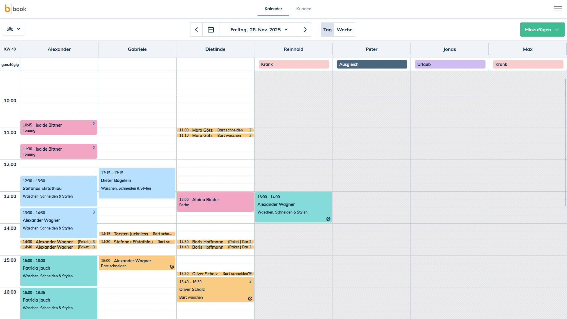Click status icon on 15:00 Bart schneiden appointment
The image size is (567, 319).
coord(172,267)
